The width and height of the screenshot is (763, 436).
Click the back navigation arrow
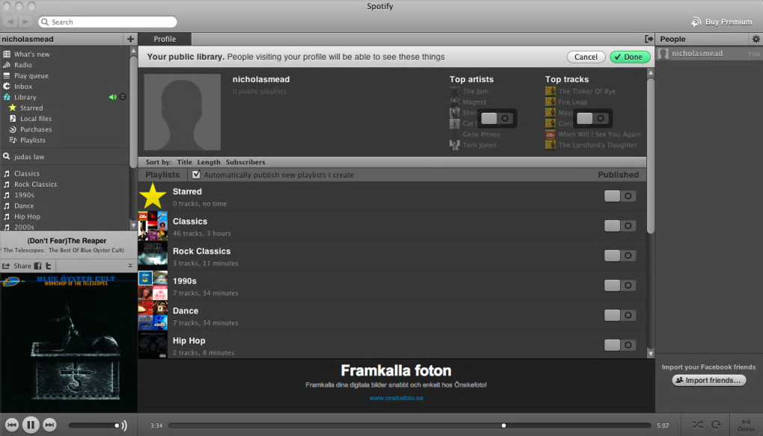10,22
